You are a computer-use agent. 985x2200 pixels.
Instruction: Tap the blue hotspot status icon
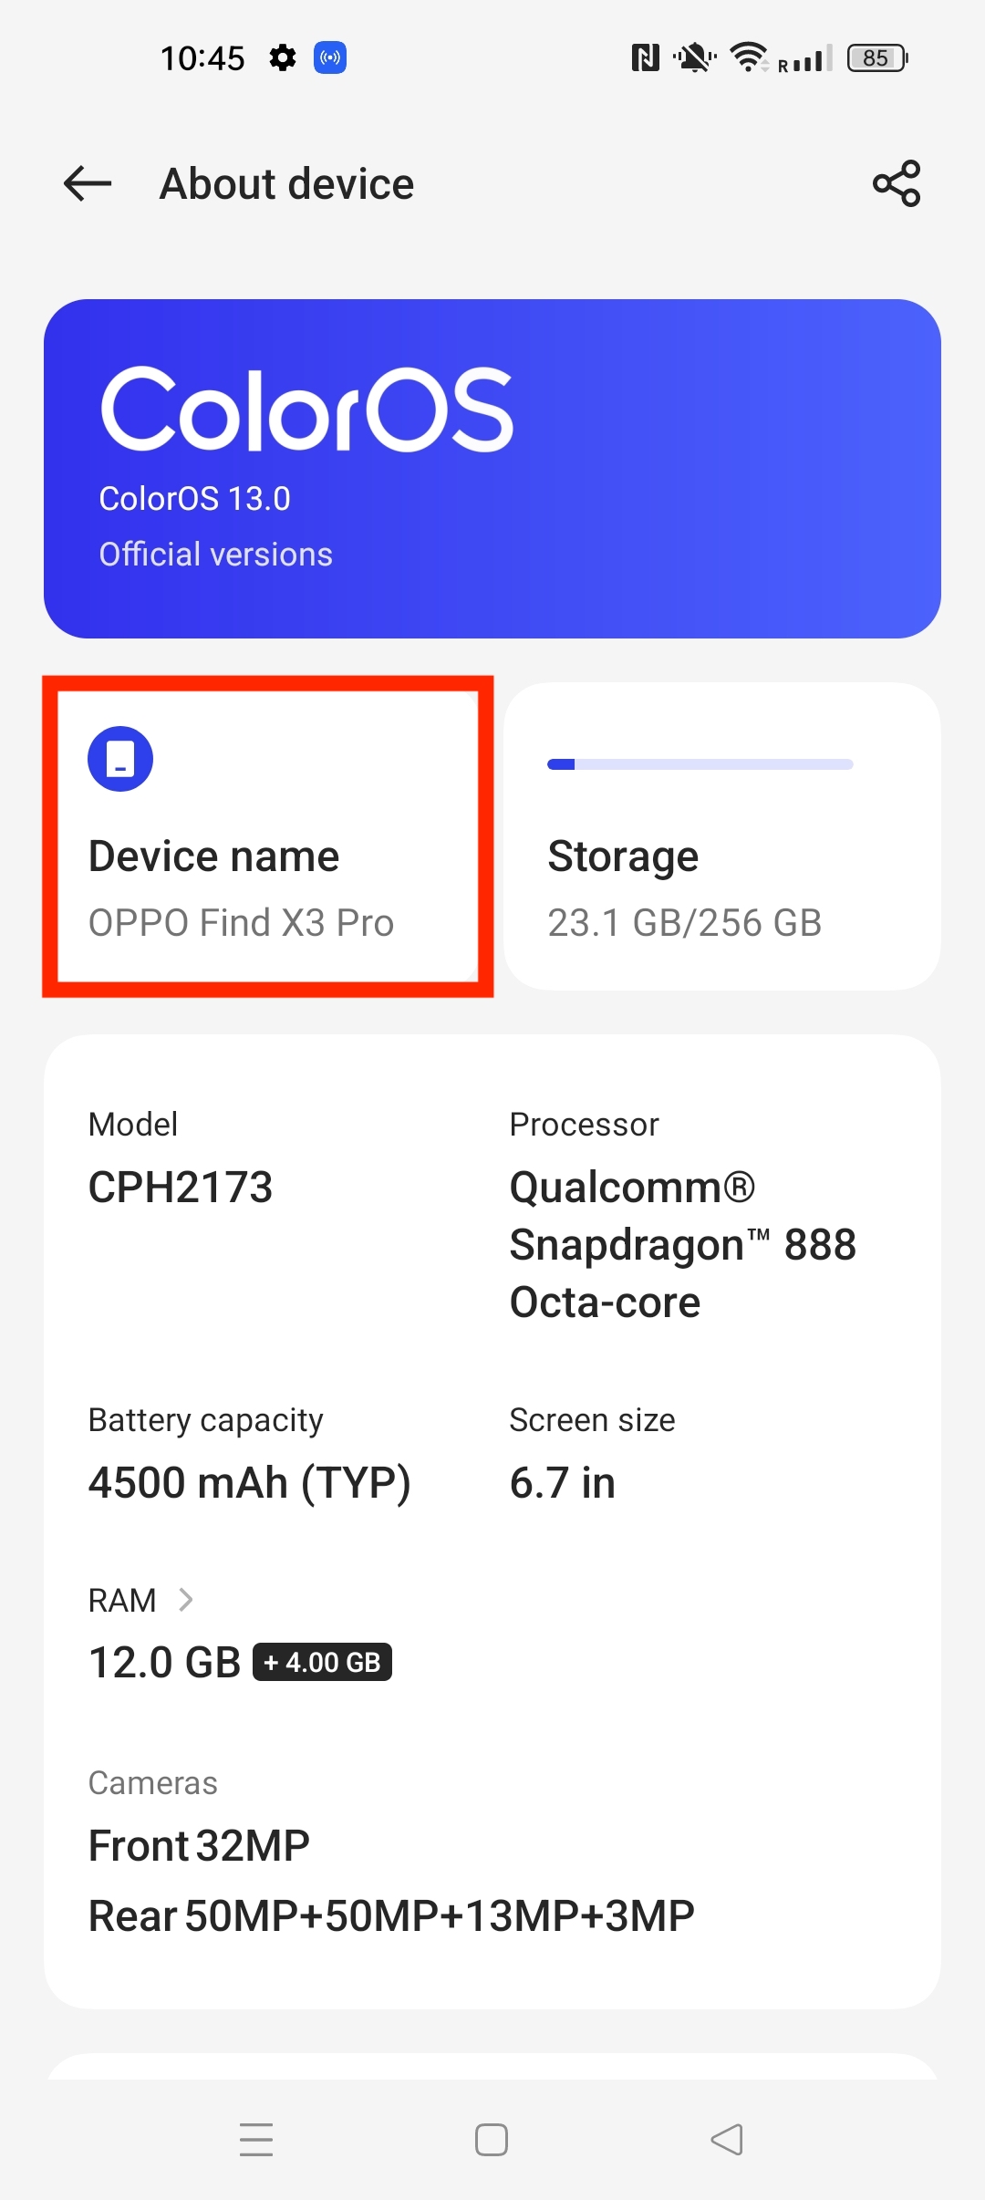(x=330, y=57)
